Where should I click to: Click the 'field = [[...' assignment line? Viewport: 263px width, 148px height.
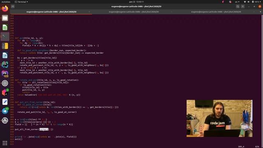point(44,125)
